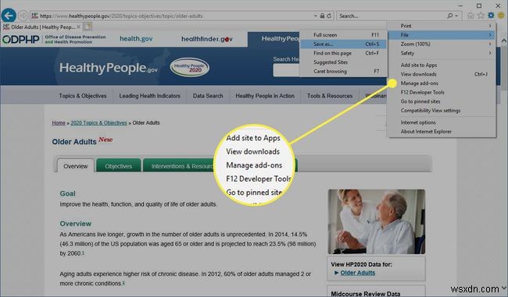Open Leading Health Indicators nav item

pos(150,96)
